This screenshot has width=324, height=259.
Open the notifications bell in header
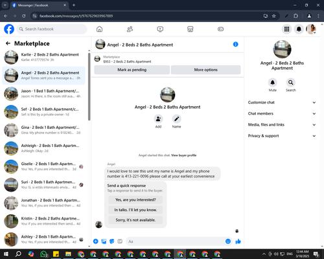point(299,29)
